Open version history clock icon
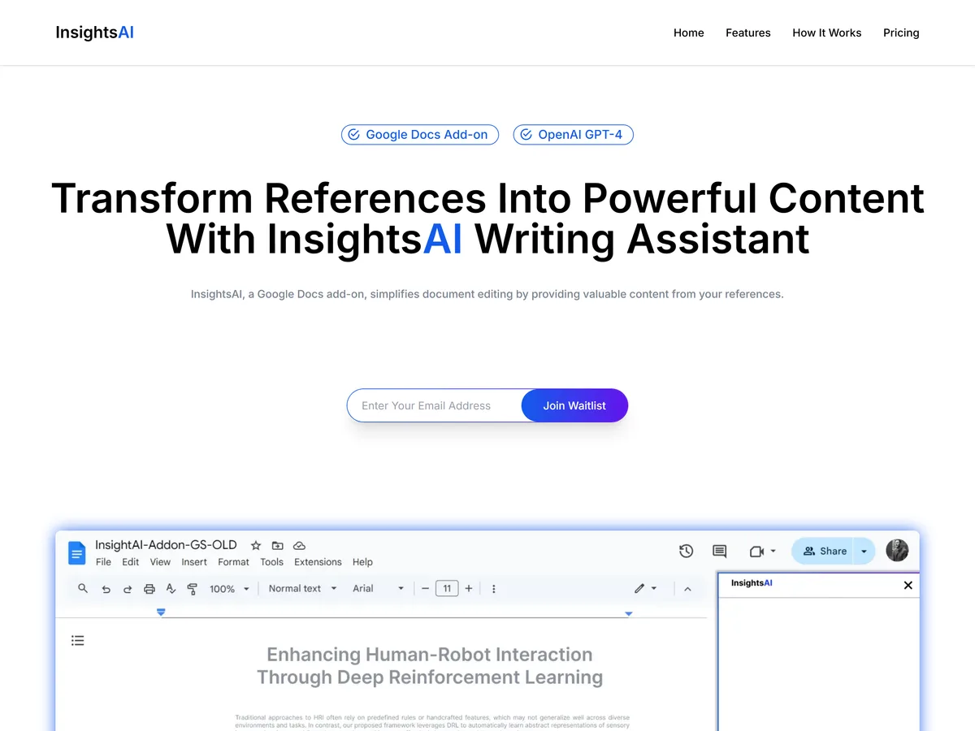Image resolution: width=975 pixels, height=731 pixels. pos(687,551)
